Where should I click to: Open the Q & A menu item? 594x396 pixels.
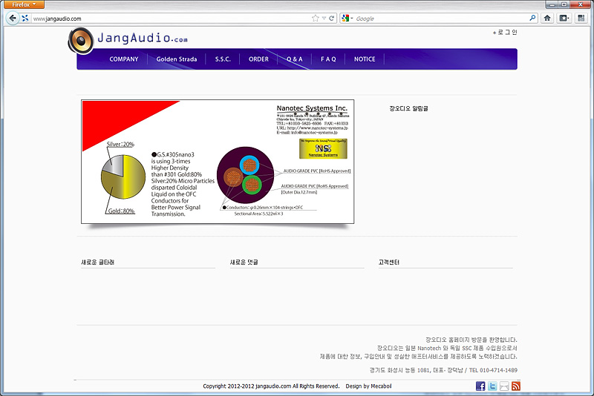tap(294, 59)
